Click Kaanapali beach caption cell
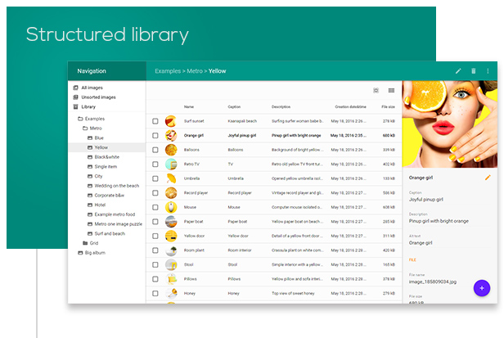 click(x=242, y=121)
